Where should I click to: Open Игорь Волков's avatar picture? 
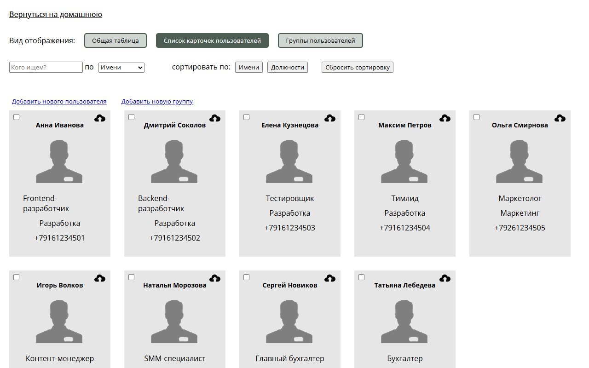[59, 322]
